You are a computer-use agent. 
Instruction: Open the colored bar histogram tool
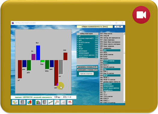point(38,102)
